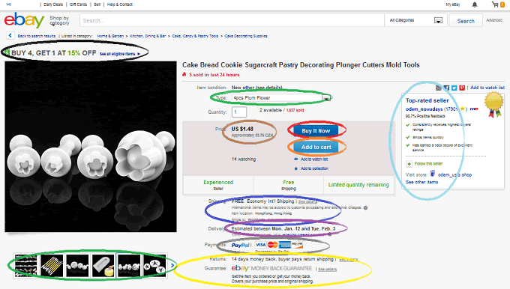Click See details link in Shipping row
The height and width of the screenshot is (289, 510).
307,201
